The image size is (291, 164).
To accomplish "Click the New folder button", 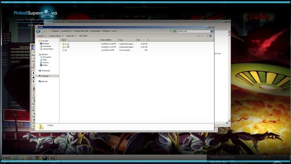I will [x=83, y=36].
